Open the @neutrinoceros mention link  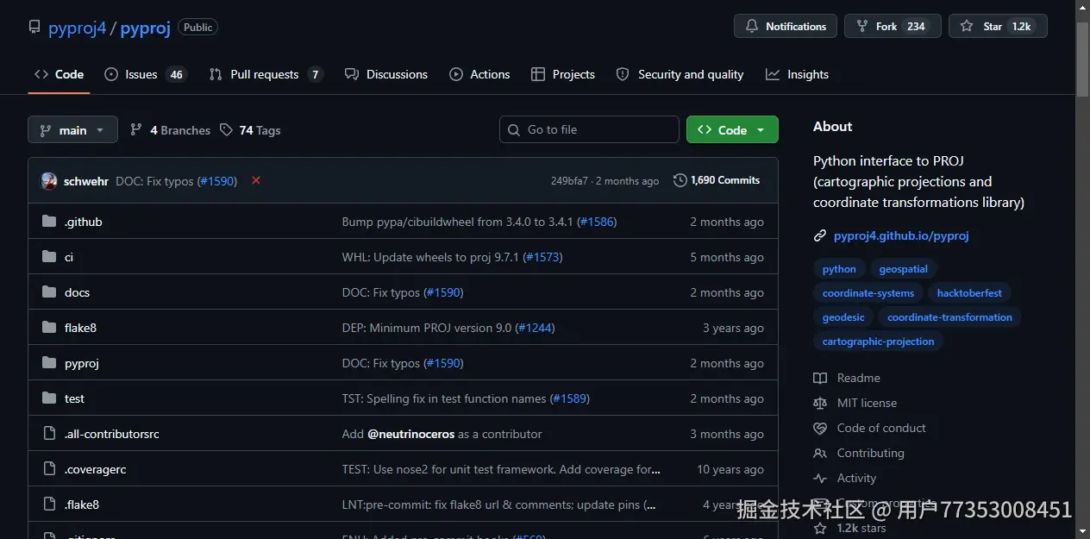[x=411, y=434]
